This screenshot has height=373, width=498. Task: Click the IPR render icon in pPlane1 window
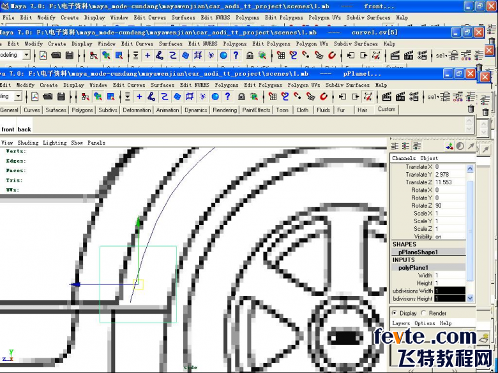click(x=400, y=96)
